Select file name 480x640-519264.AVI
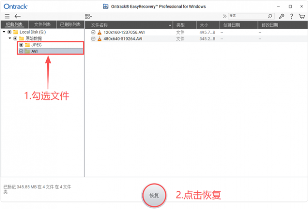Viewport: 308px width, 209px height. pos(123,39)
